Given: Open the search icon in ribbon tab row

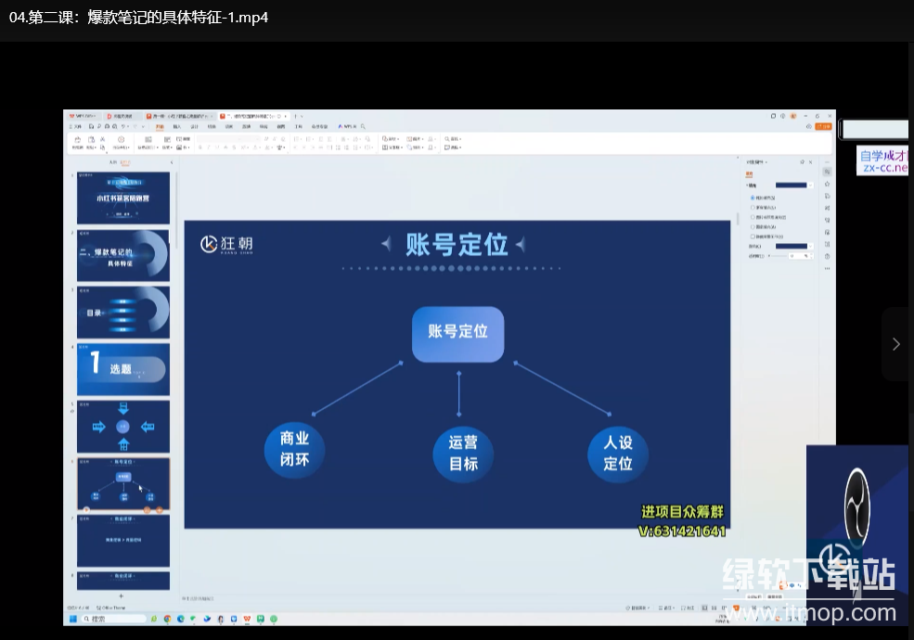Looking at the screenshot, I should pyautogui.click(x=364, y=126).
